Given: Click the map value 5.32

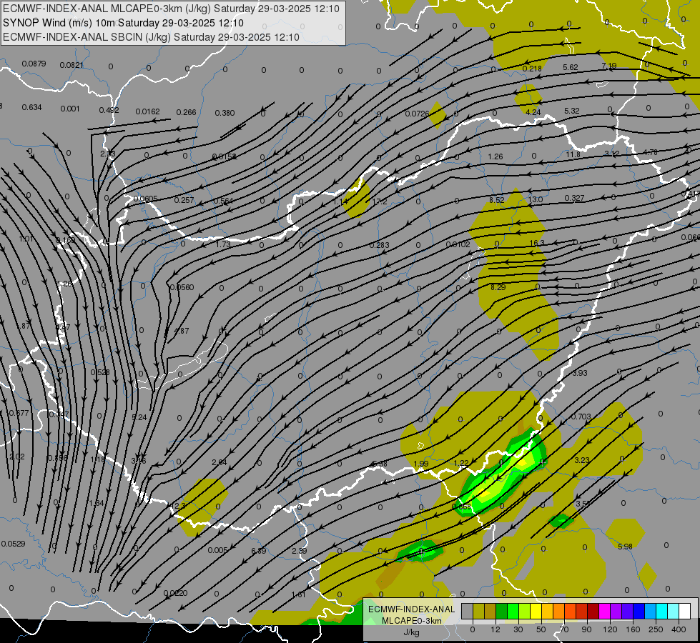Looking at the screenshot, I should (572, 111).
